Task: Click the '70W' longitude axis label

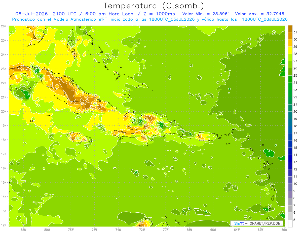Action: click(x=166, y=229)
